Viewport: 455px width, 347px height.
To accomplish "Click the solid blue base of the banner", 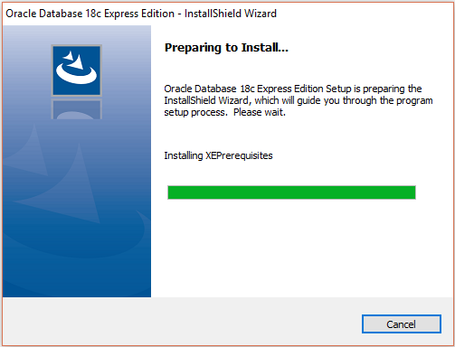I will coord(77,278).
